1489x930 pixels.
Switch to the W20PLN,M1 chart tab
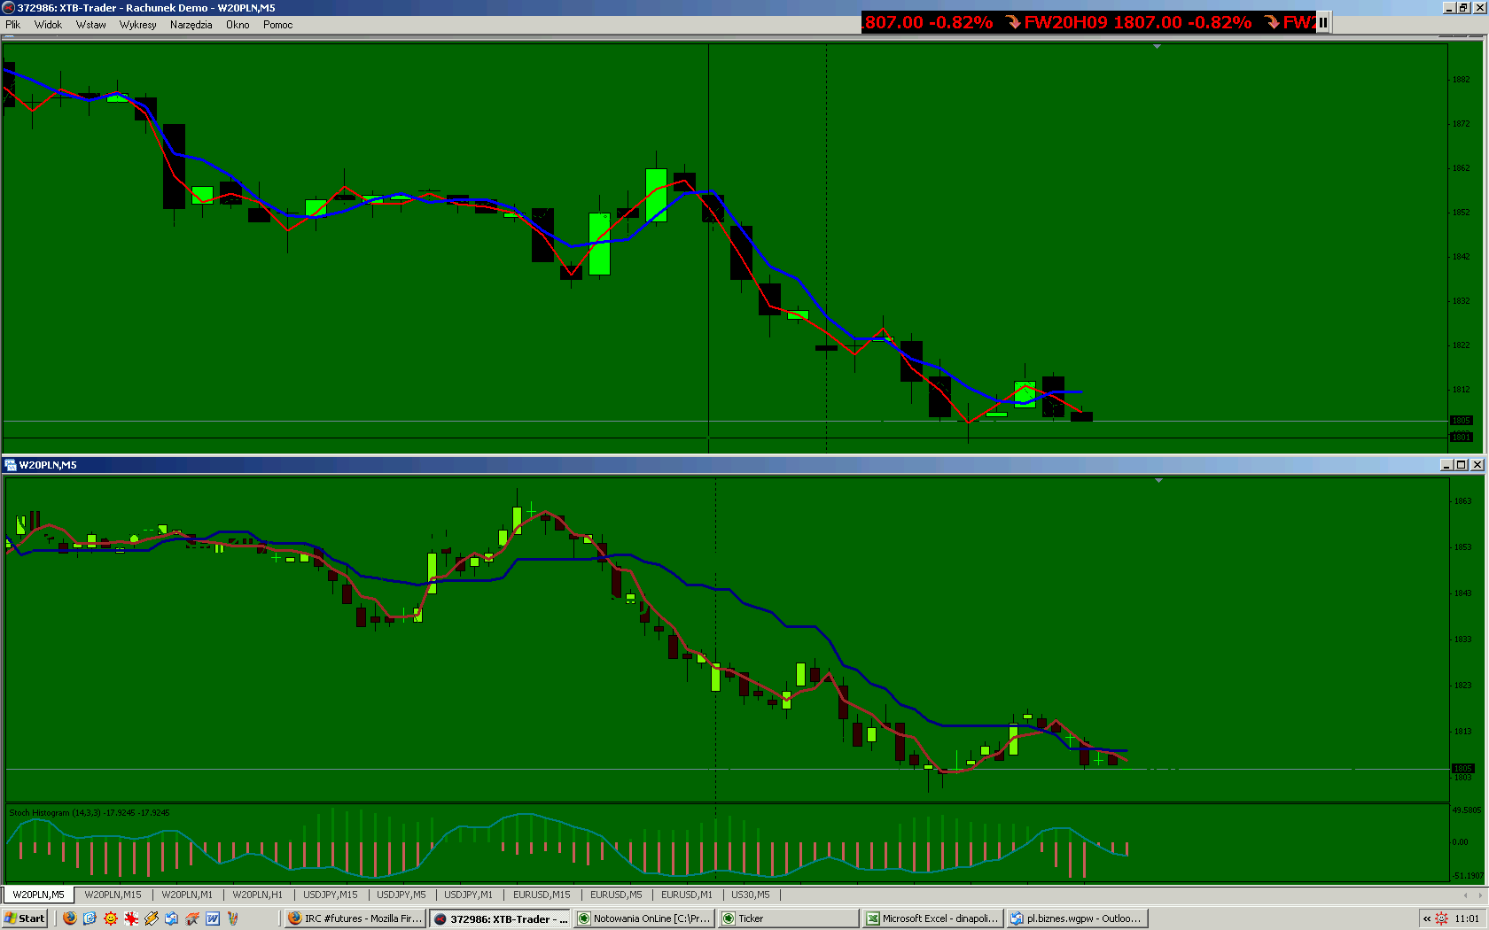[187, 895]
